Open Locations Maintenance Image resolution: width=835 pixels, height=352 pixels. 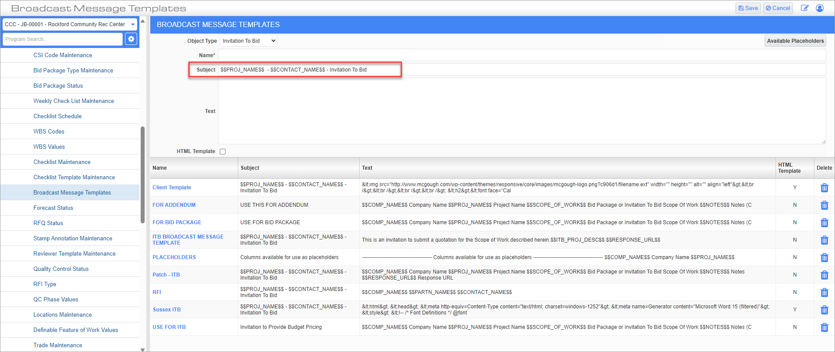pos(62,314)
